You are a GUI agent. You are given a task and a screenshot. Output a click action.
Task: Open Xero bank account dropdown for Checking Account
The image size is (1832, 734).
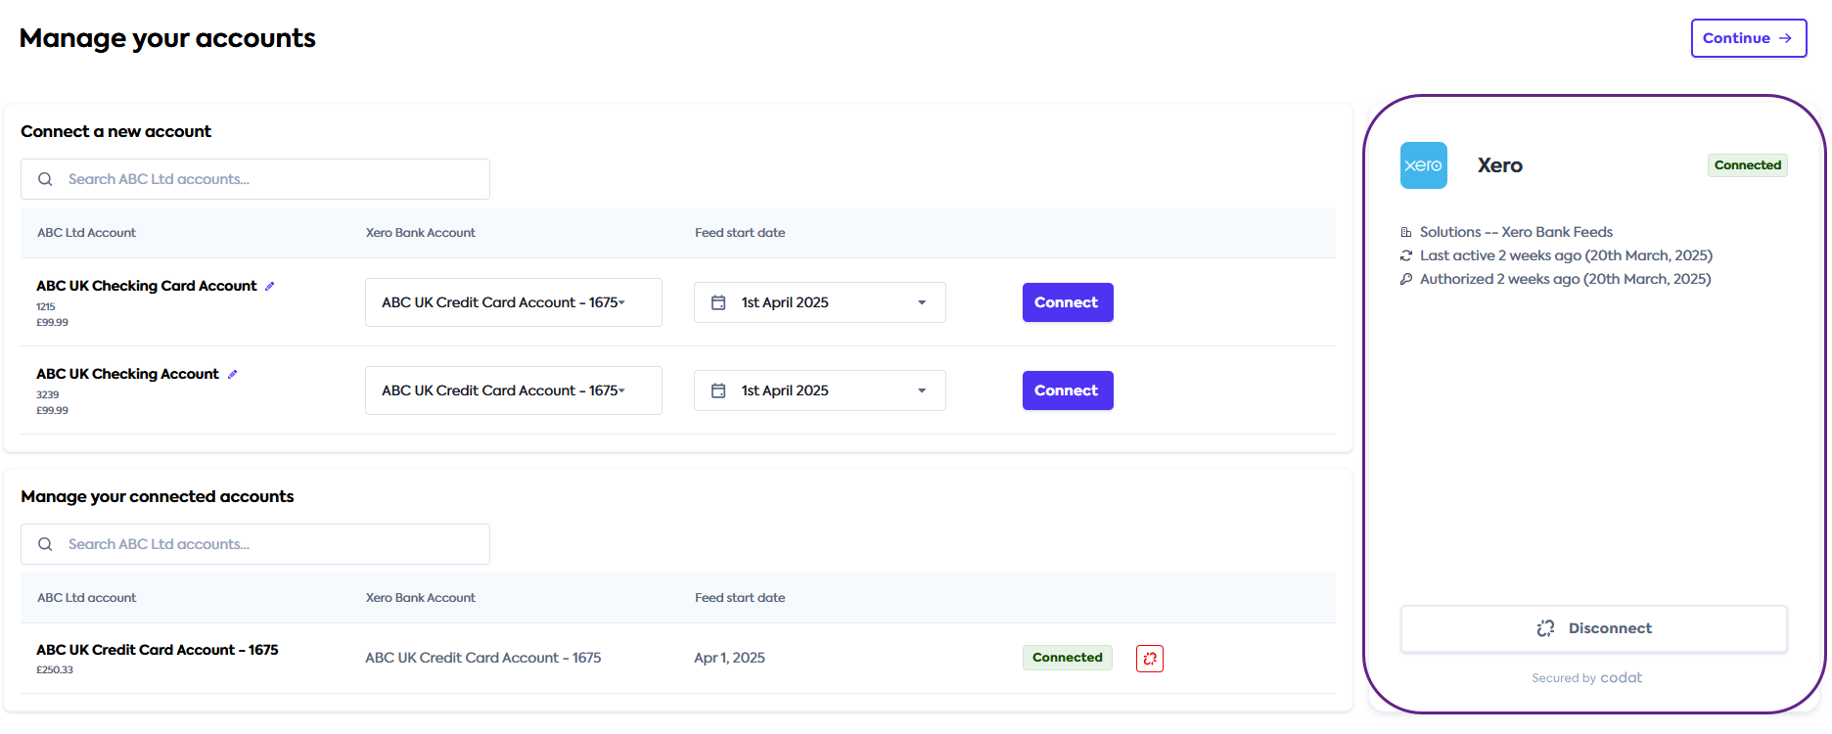[x=513, y=391]
